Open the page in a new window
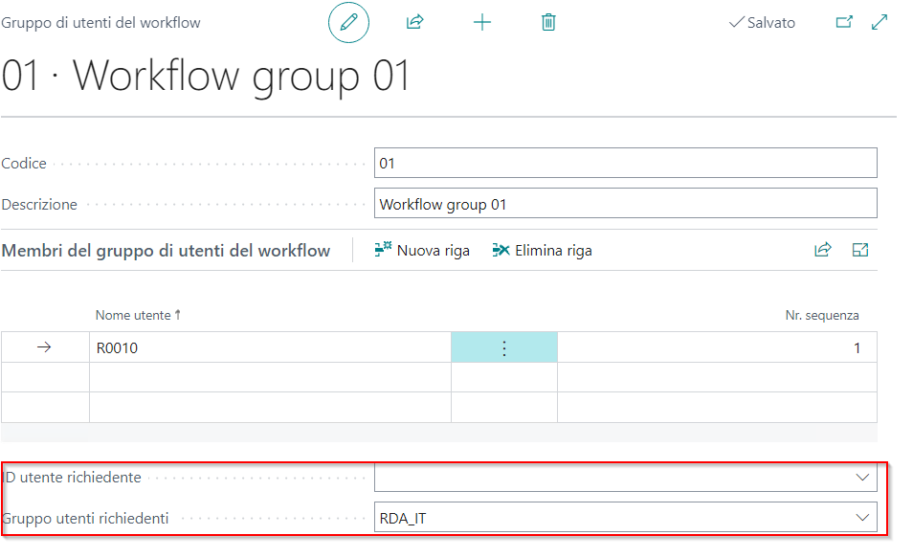 pyautogui.click(x=844, y=22)
